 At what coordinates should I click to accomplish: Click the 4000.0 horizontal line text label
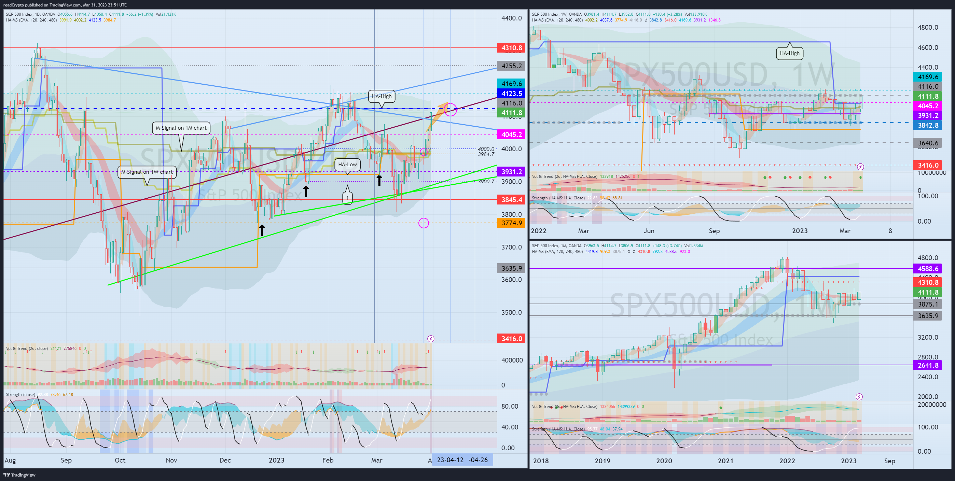486,149
